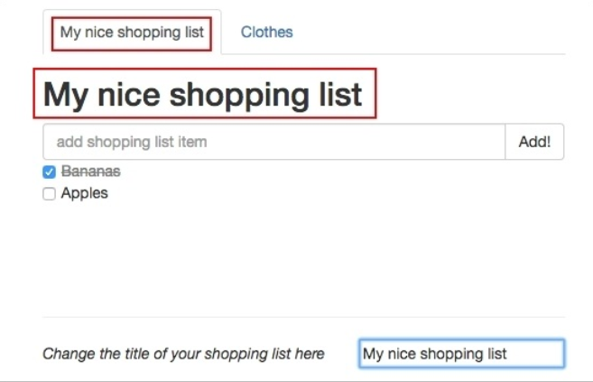Click the tick box beside Apples
The image size is (593, 382).
50,193
